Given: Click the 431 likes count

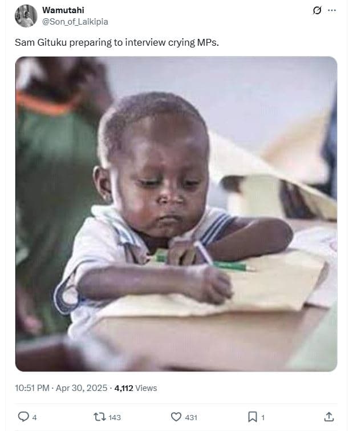Looking at the screenshot, I should [x=191, y=417].
